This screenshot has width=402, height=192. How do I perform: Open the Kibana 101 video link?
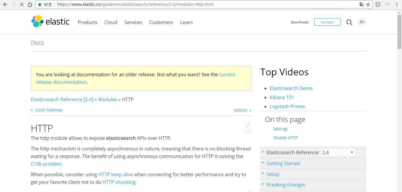coord(282,97)
